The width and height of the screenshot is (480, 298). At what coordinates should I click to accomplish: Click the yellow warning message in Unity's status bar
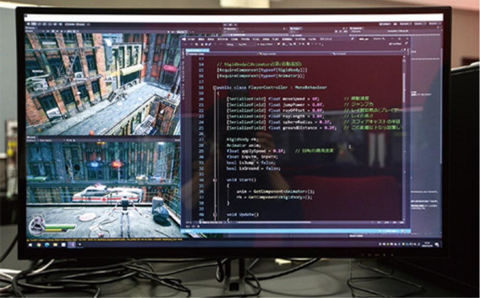[105, 240]
